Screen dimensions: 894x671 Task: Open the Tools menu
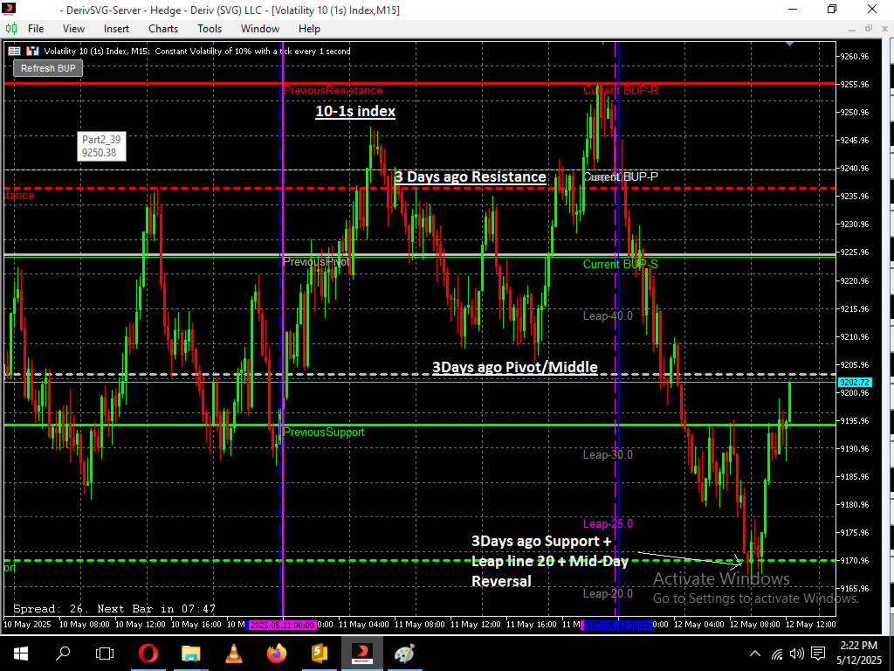coord(210,29)
